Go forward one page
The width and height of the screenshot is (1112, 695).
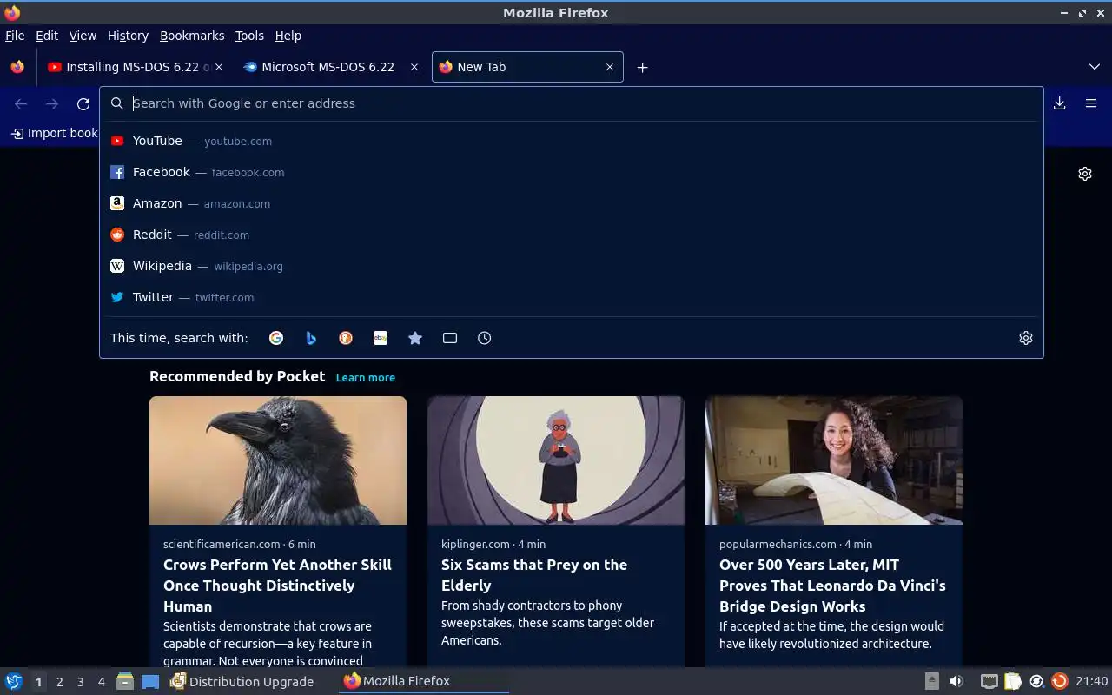click(x=52, y=104)
